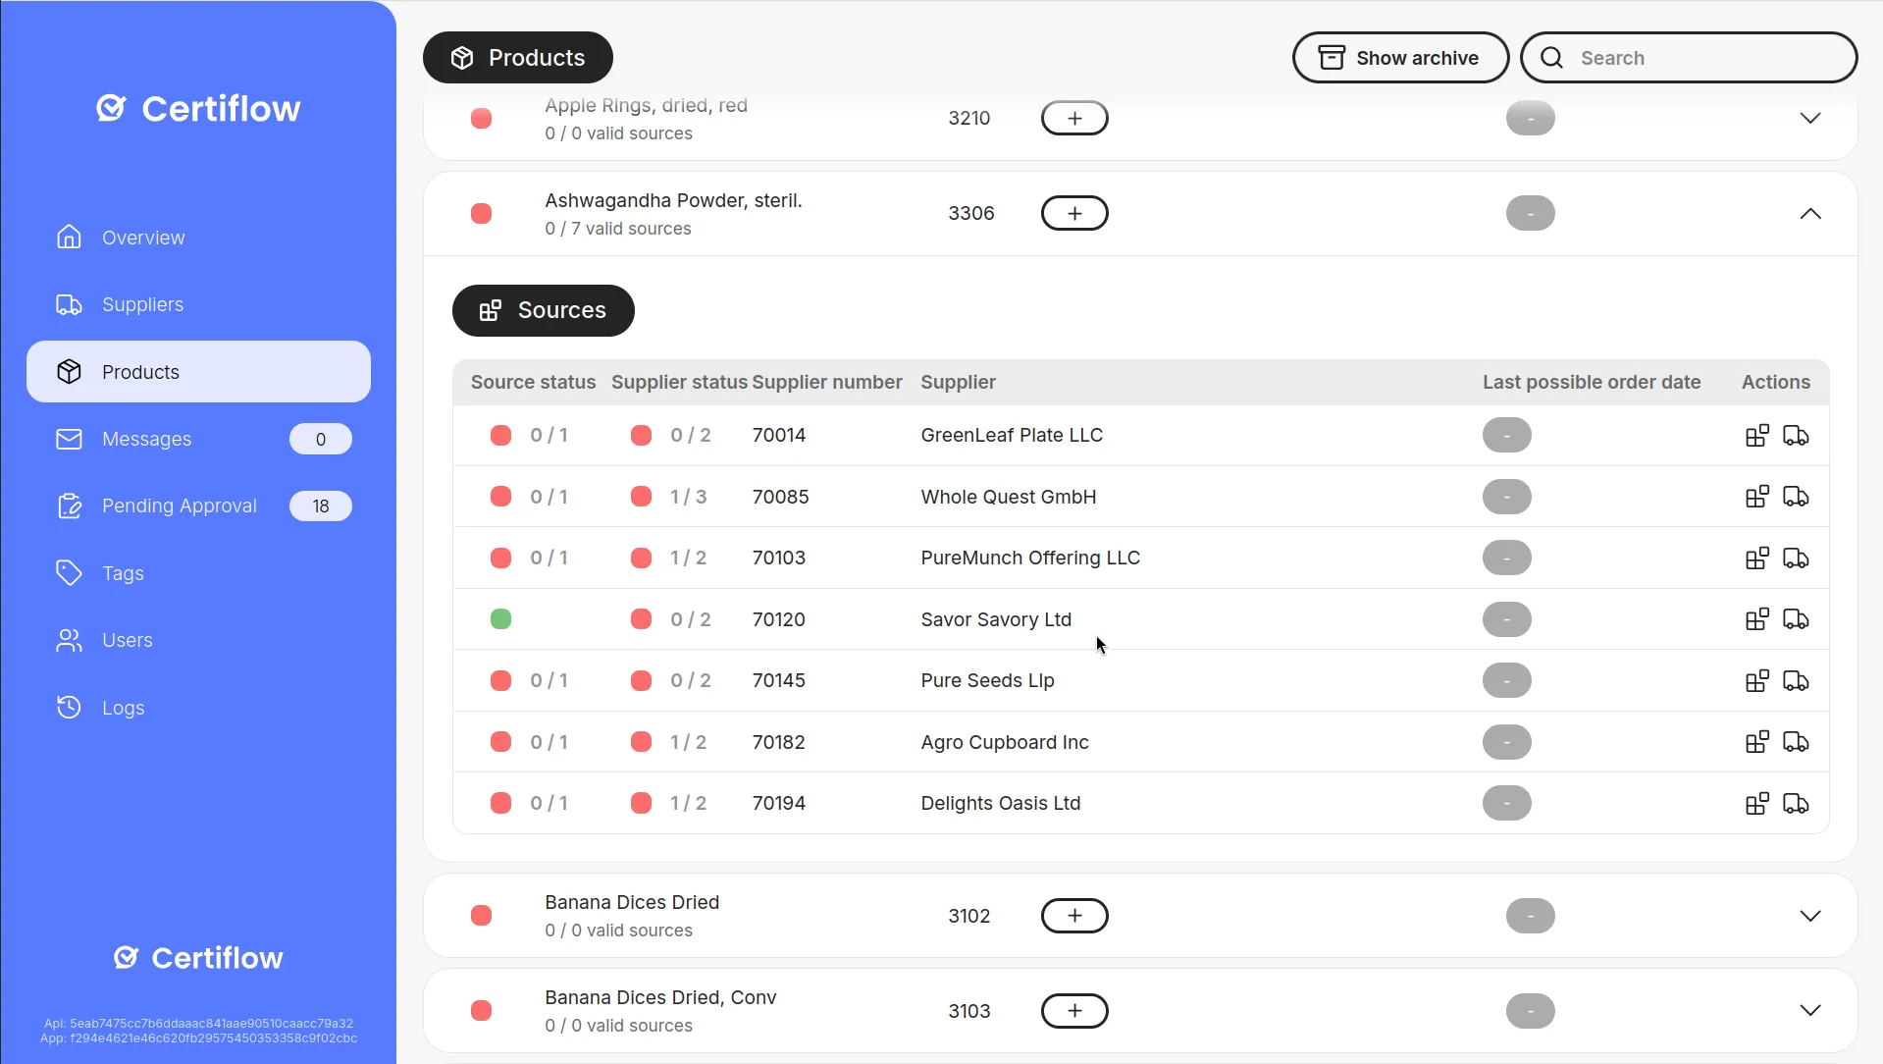Click the truck icon for Savor Savory Ltd
Screen dimensions: 1883x1064
pos(1796,619)
